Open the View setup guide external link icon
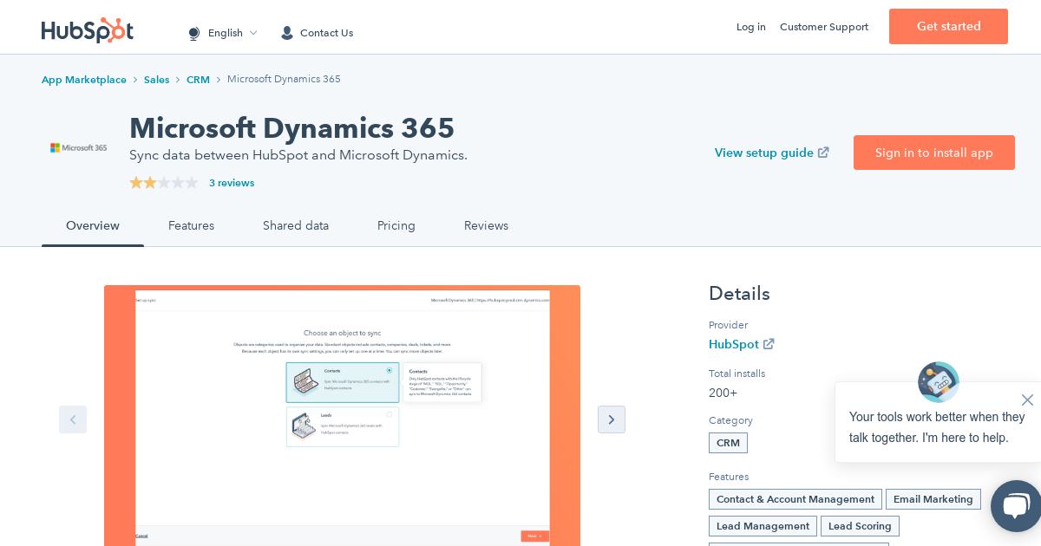This screenshot has width=1041, height=546. pyautogui.click(x=822, y=152)
